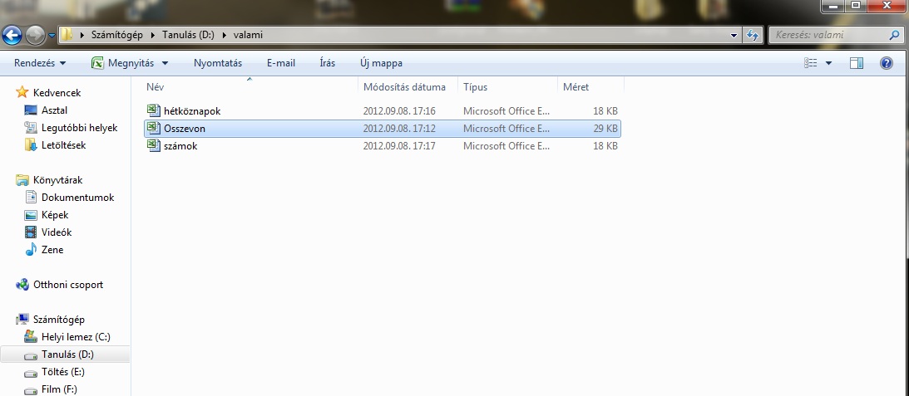
Task: Refresh the folder with the refresh icon
Action: click(x=753, y=35)
